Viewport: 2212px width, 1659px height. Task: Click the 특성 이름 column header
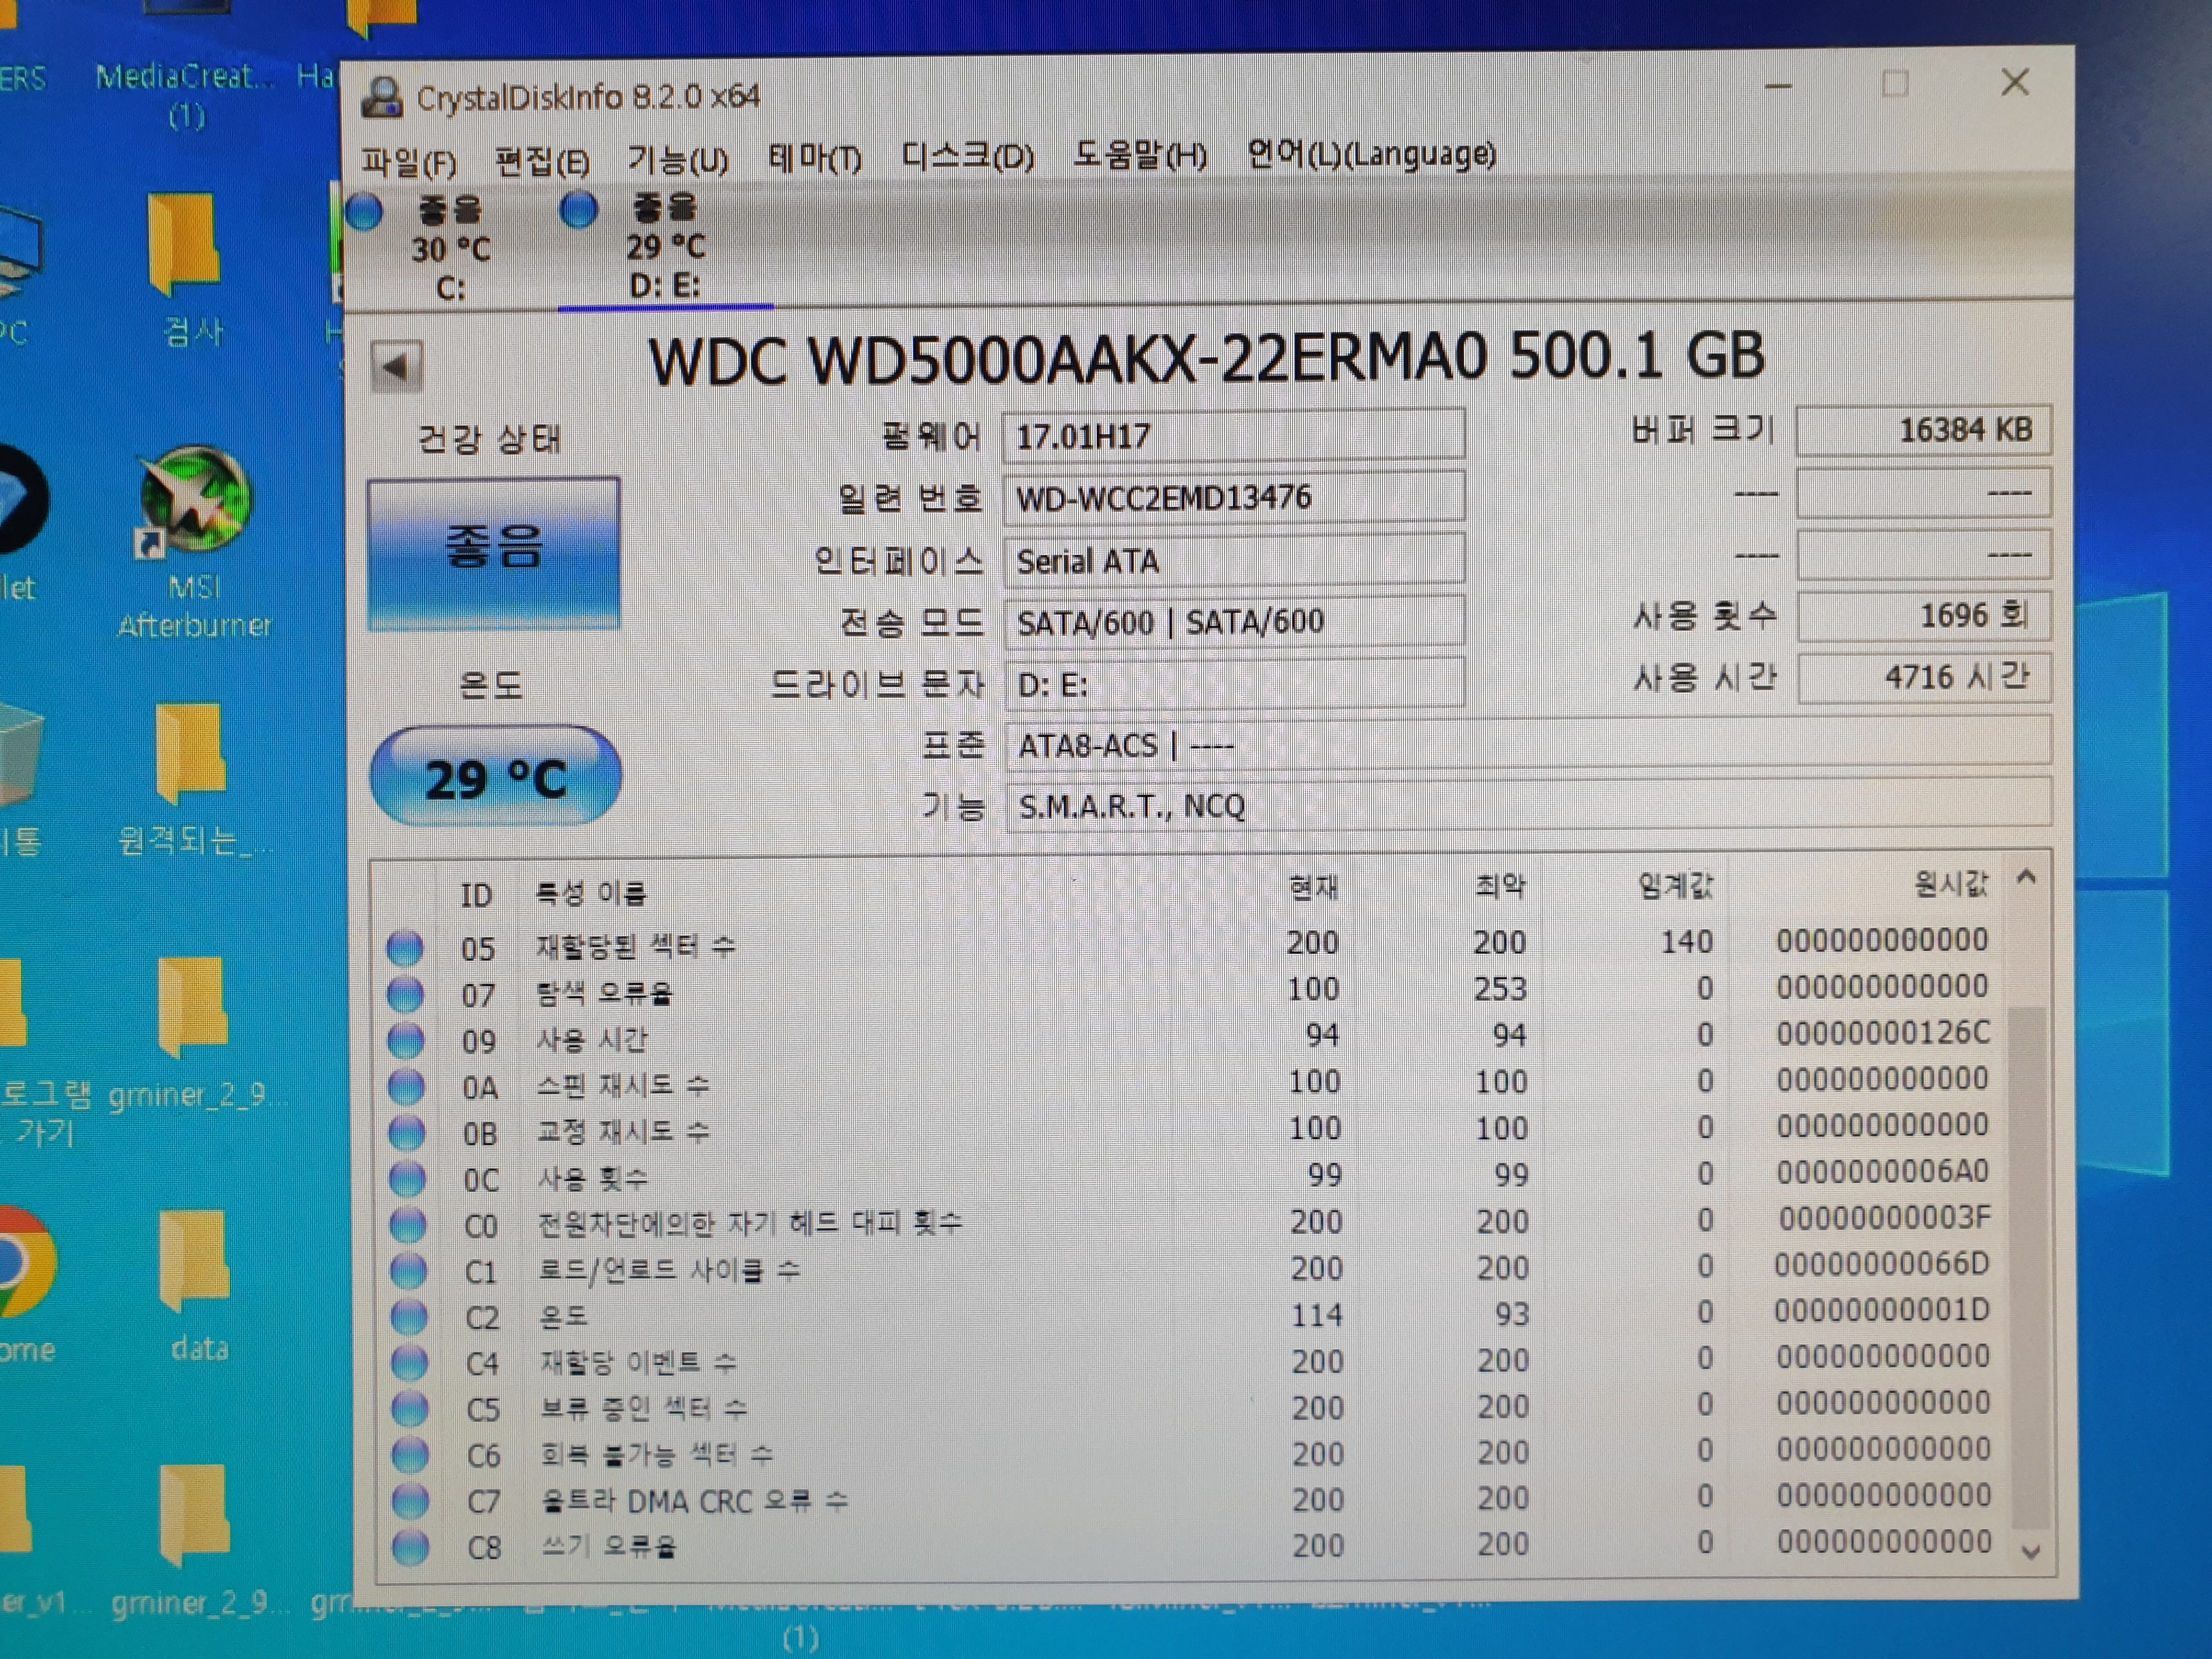(592, 892)
